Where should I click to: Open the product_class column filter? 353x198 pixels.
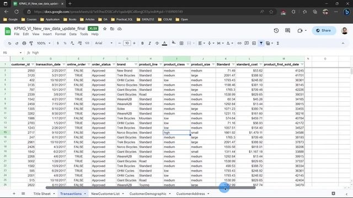pos(188,64)
